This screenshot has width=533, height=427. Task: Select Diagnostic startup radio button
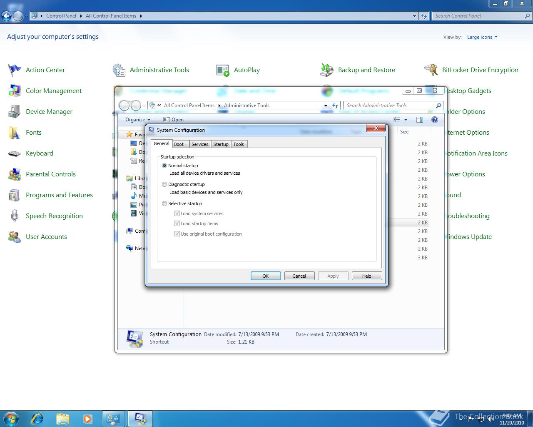point(164,184)
